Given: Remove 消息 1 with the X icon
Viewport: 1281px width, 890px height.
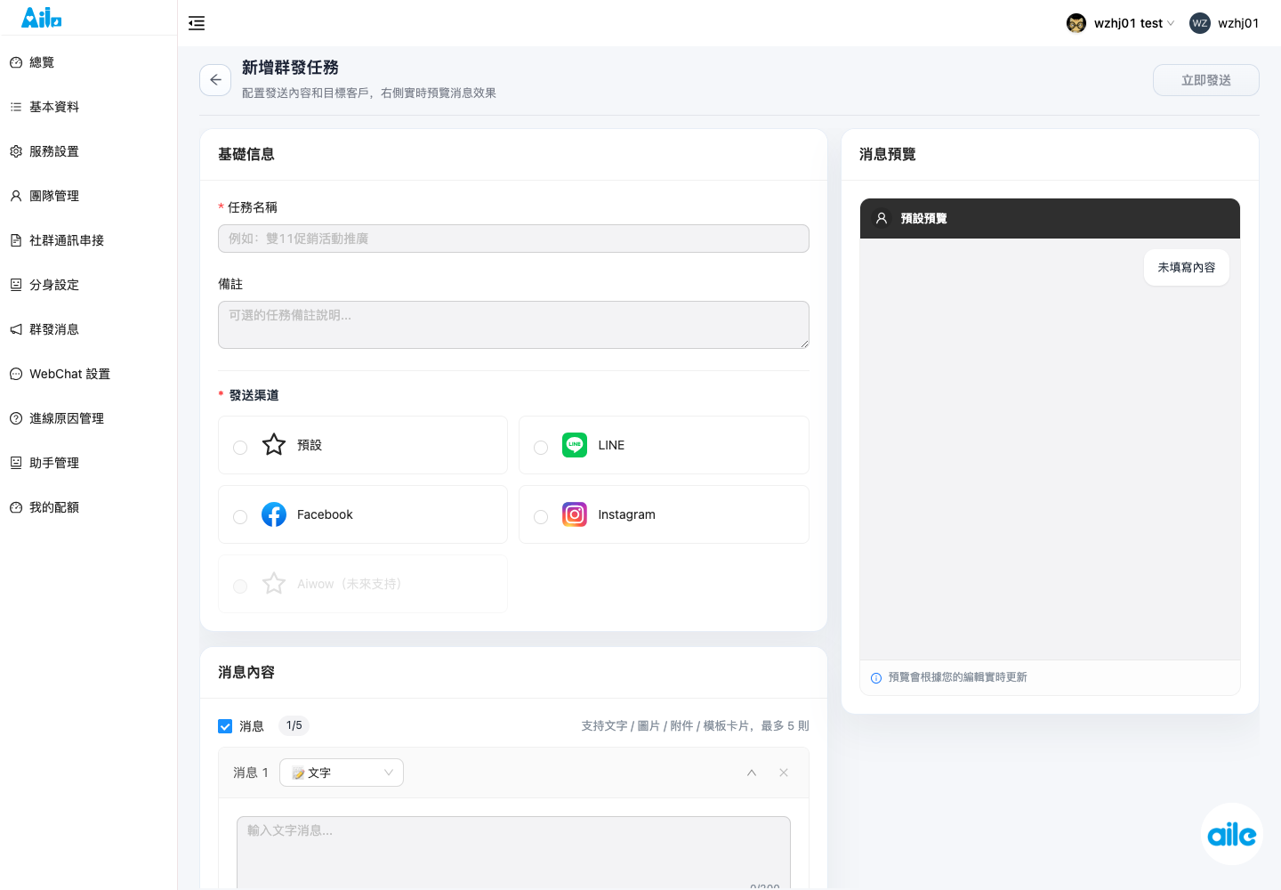Looking at the screenshot, I should [784, 773].
